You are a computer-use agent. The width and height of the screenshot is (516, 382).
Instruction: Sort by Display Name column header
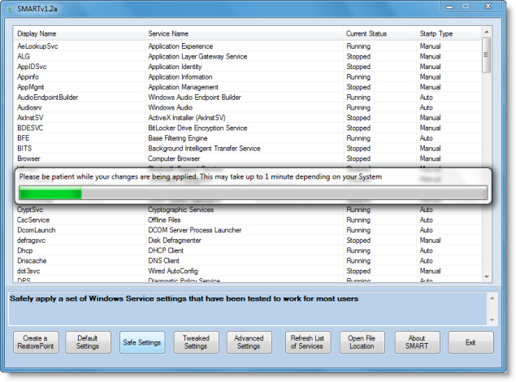(x=79, y=33)
